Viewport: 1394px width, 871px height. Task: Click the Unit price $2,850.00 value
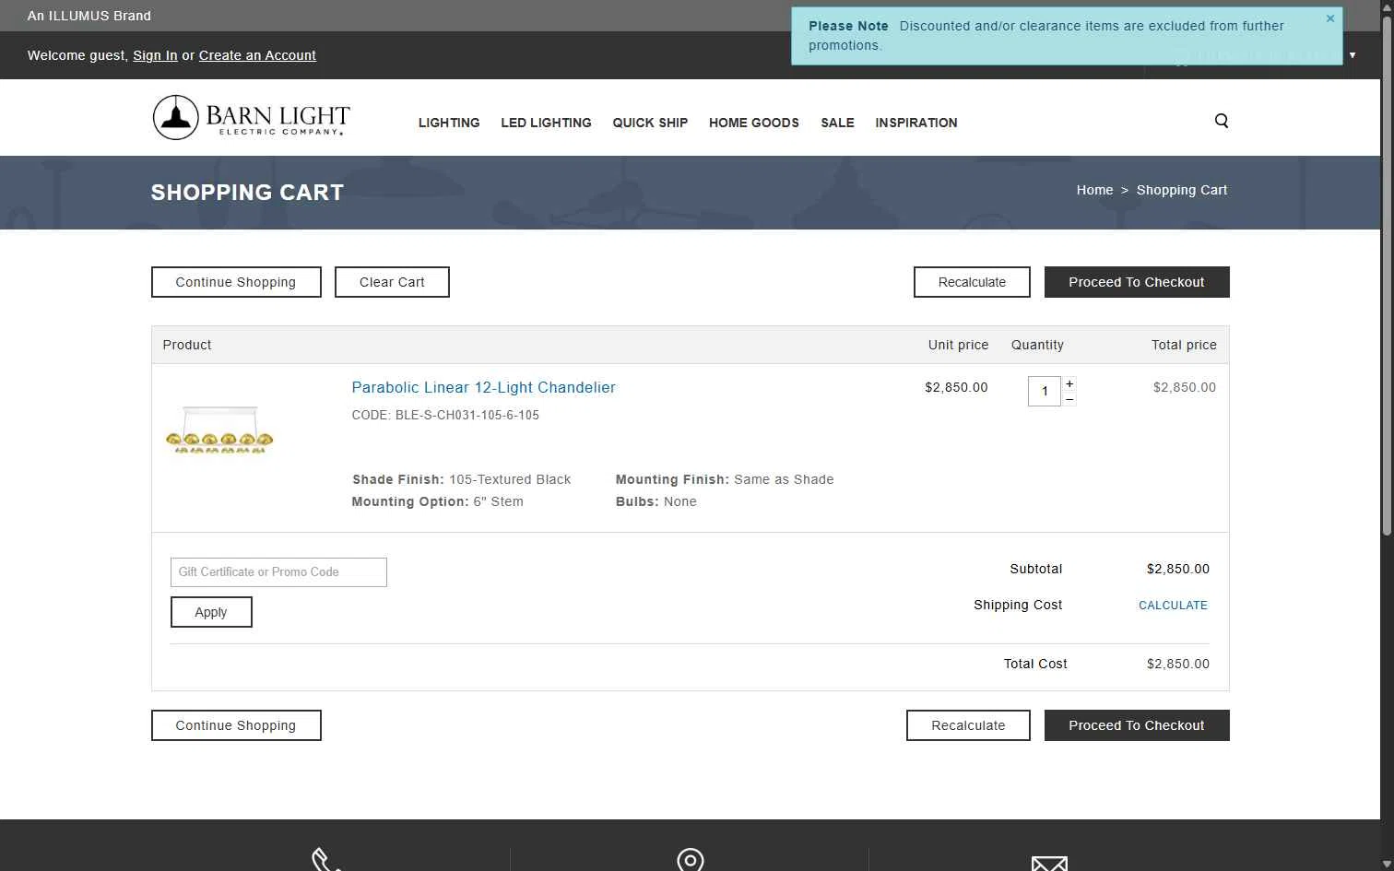click(956, 387)
